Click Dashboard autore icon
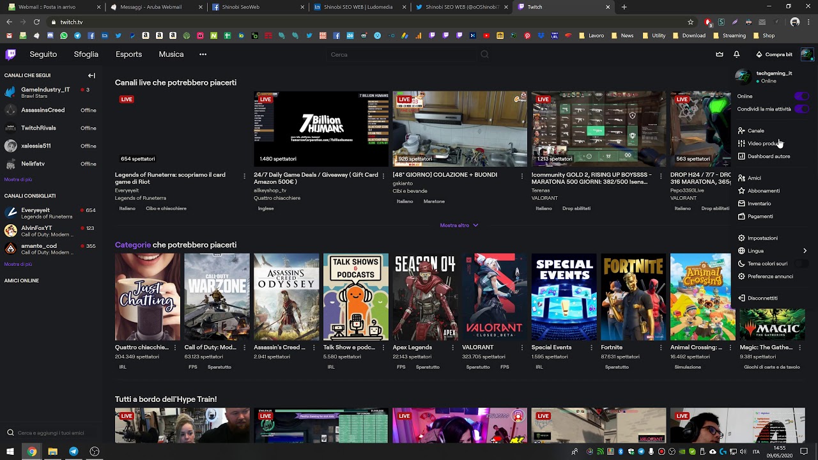The image size is (818, 460). point(741,156)
